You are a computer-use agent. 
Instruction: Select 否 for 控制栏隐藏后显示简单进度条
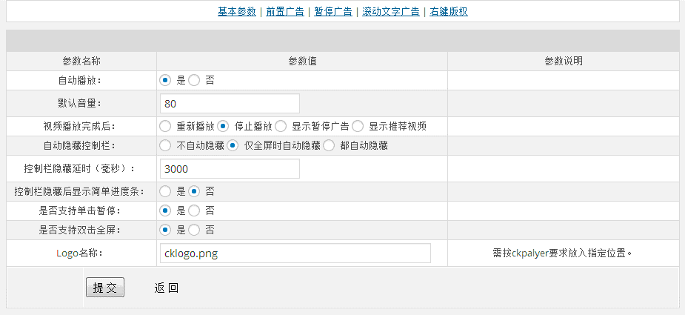click(194, 192)
